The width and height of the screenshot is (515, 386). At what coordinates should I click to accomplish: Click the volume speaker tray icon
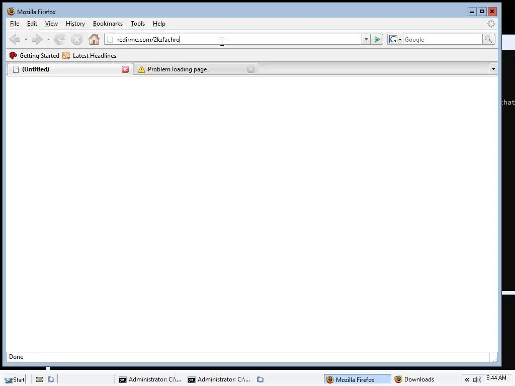477,380
